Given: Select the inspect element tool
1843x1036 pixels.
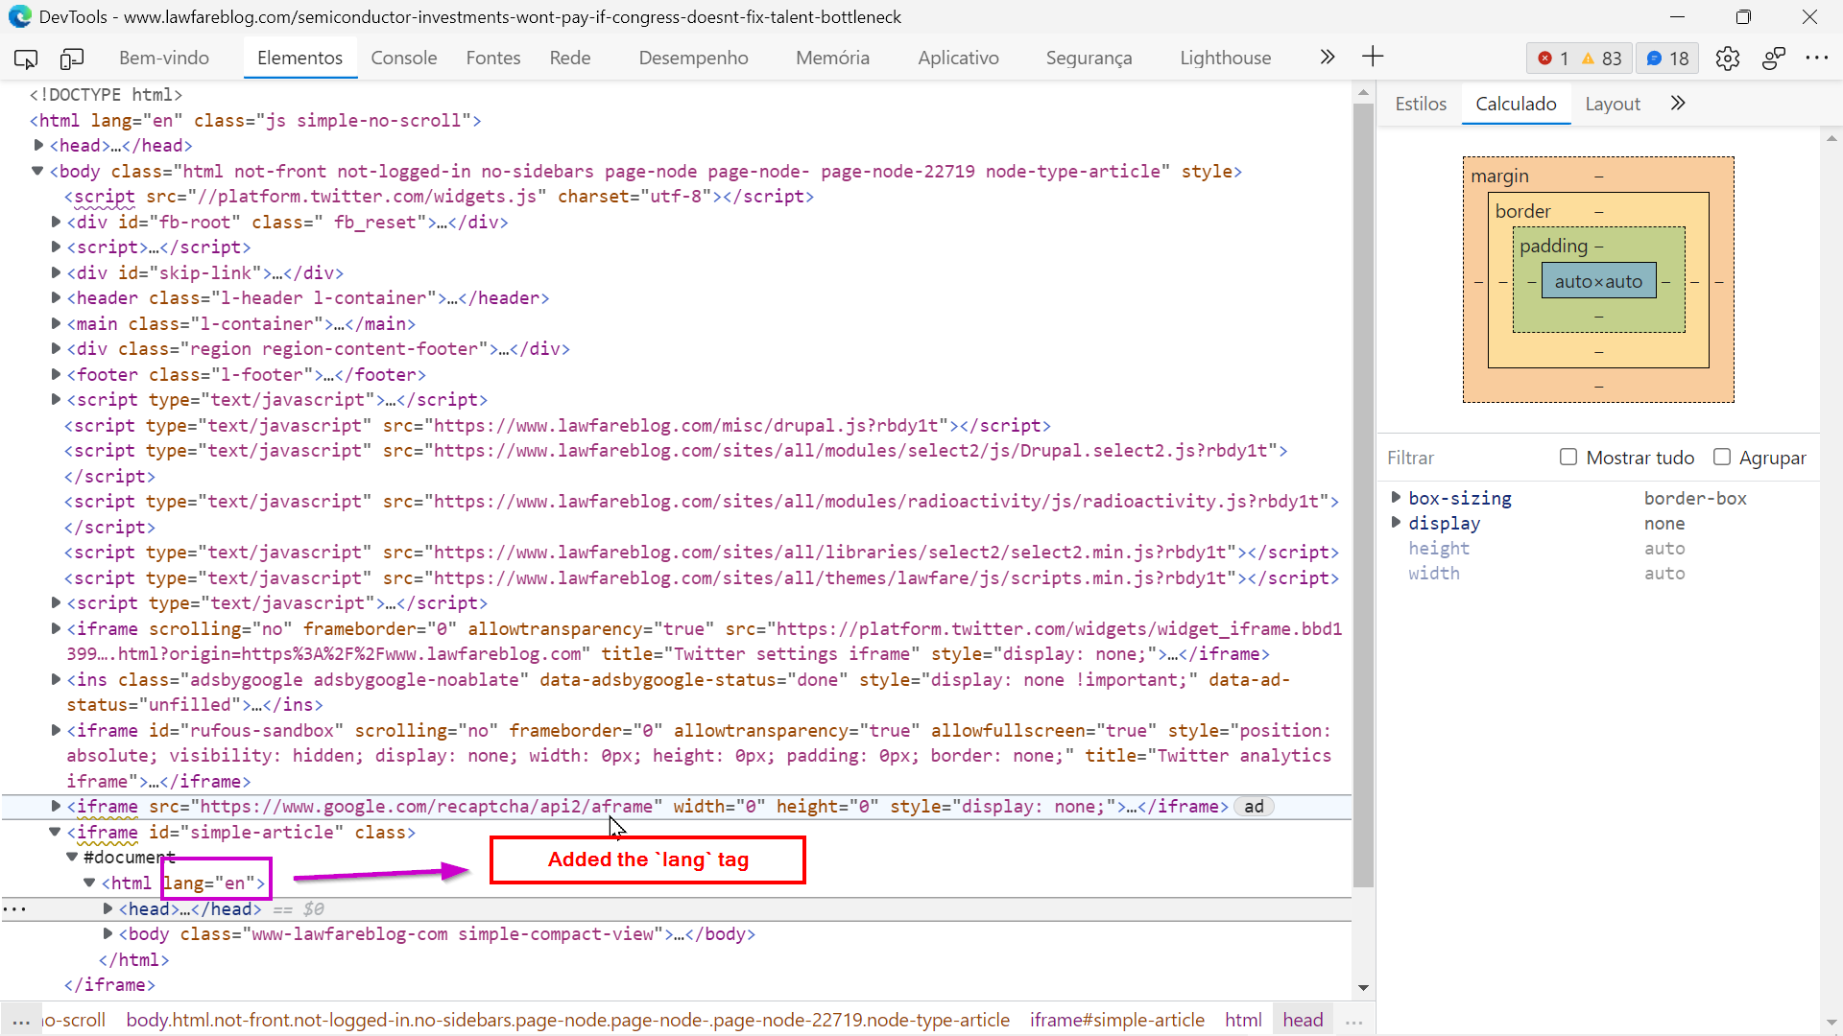Looking at the screenshot, I should 26,59.
